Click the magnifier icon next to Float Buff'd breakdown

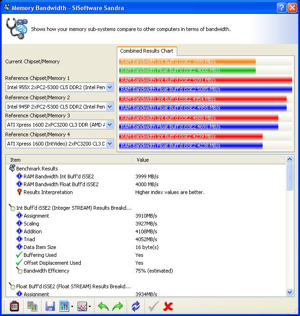click(x=12, y=286)
